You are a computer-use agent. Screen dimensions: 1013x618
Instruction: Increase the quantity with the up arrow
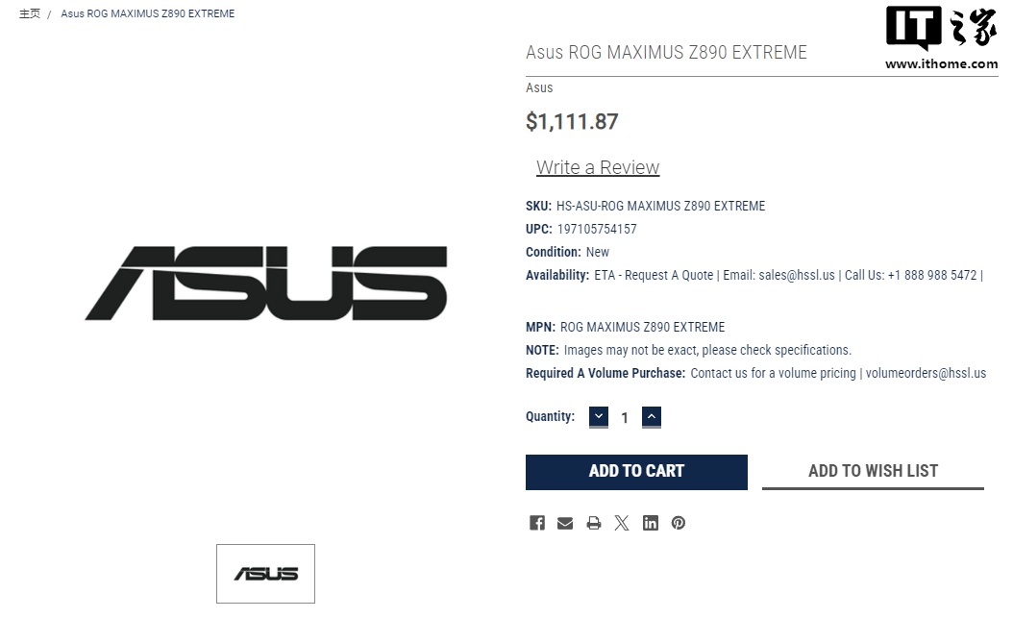pos(652,417)
